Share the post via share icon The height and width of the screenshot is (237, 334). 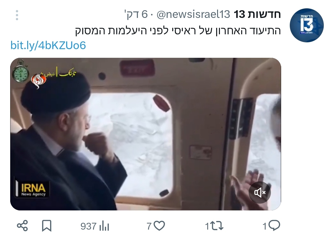click(x=22, y=226)
